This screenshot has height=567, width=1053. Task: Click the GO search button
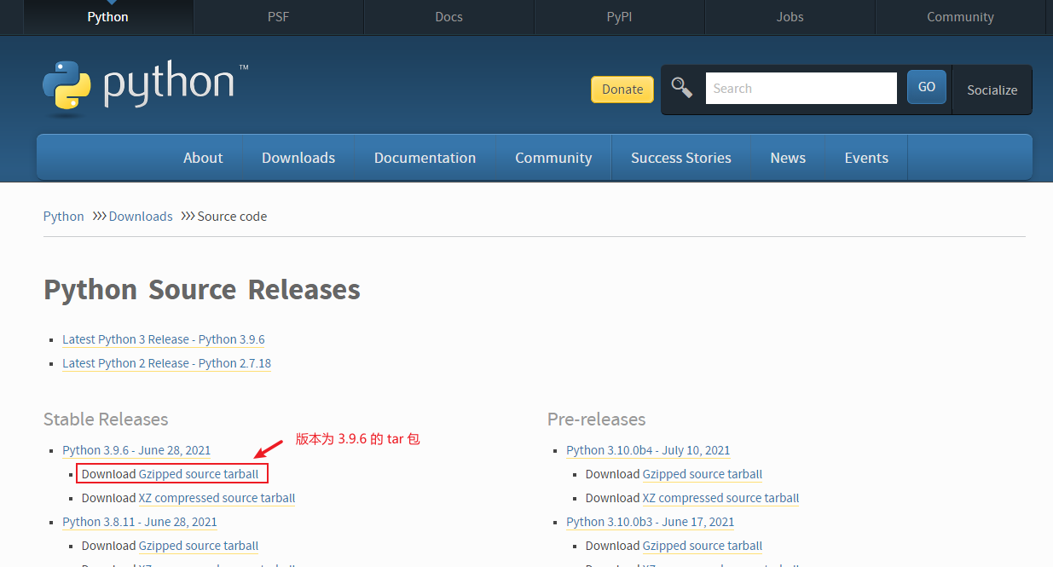coord(927,87)
